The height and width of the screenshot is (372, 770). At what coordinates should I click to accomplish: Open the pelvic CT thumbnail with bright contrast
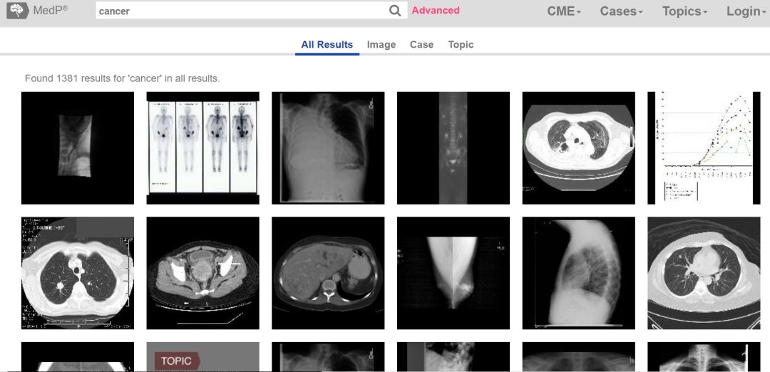point(202,273)
